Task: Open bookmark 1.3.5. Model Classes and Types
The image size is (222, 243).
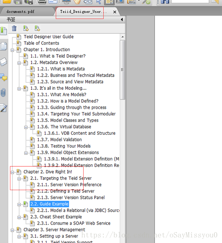Action: 68,120
